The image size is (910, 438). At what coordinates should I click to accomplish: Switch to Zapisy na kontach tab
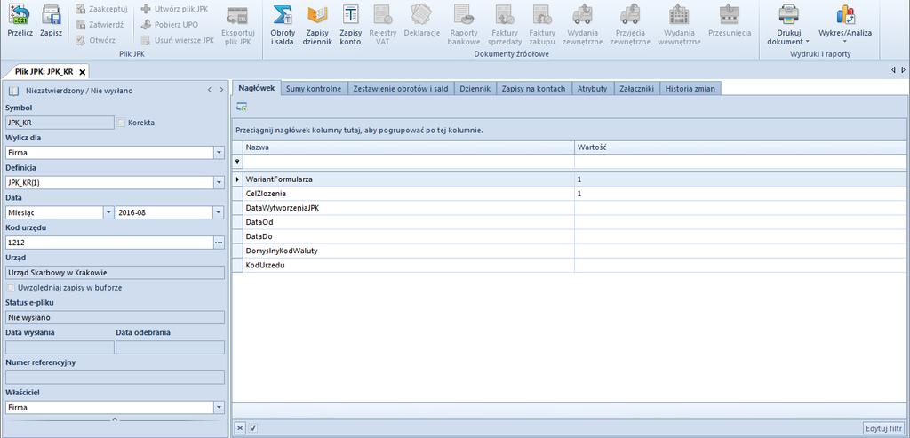point(533,89)
